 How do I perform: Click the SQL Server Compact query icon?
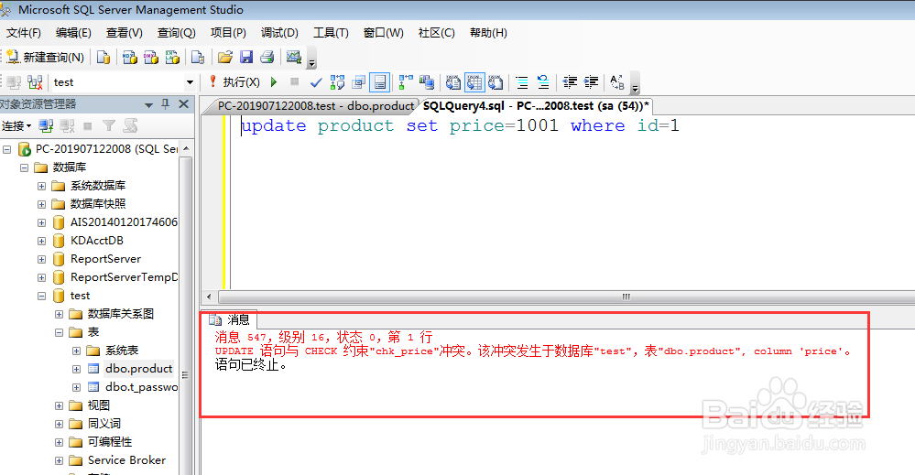[x=198, y=57]
